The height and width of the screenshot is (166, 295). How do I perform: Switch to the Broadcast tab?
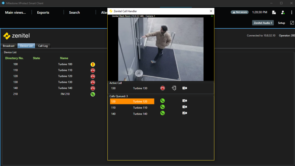click(x=9, y=46)
